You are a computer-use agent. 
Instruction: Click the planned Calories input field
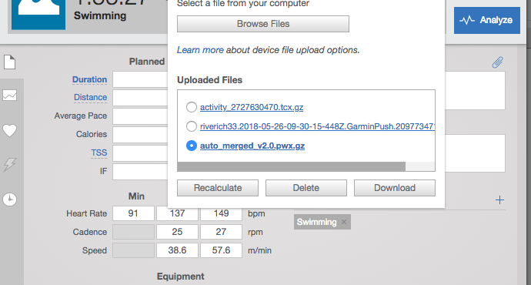tap(140, 135)
